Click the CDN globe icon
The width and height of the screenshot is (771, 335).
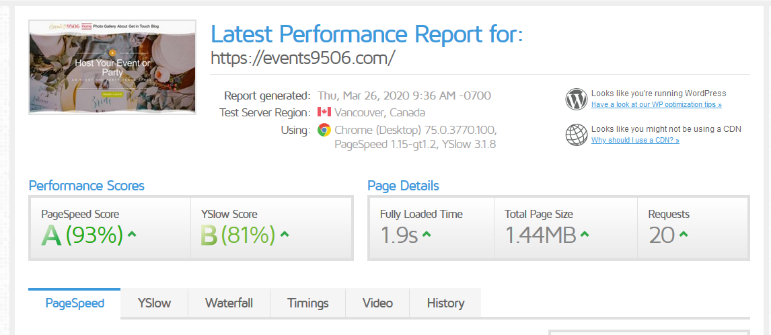coord(577,135)
